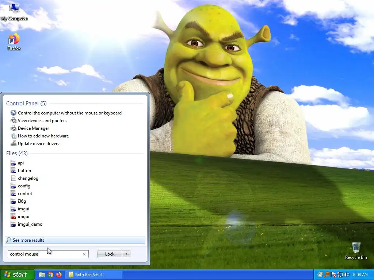
Task: Open the network tray icon
Action: [340, 275]
